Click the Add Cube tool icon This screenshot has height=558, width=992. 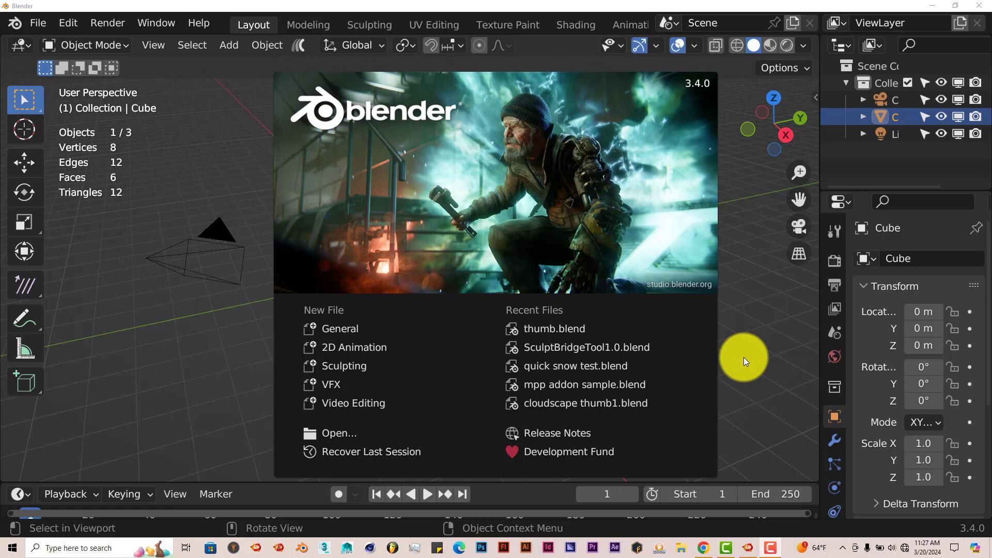pyautogui.click(x=24, y=382)
